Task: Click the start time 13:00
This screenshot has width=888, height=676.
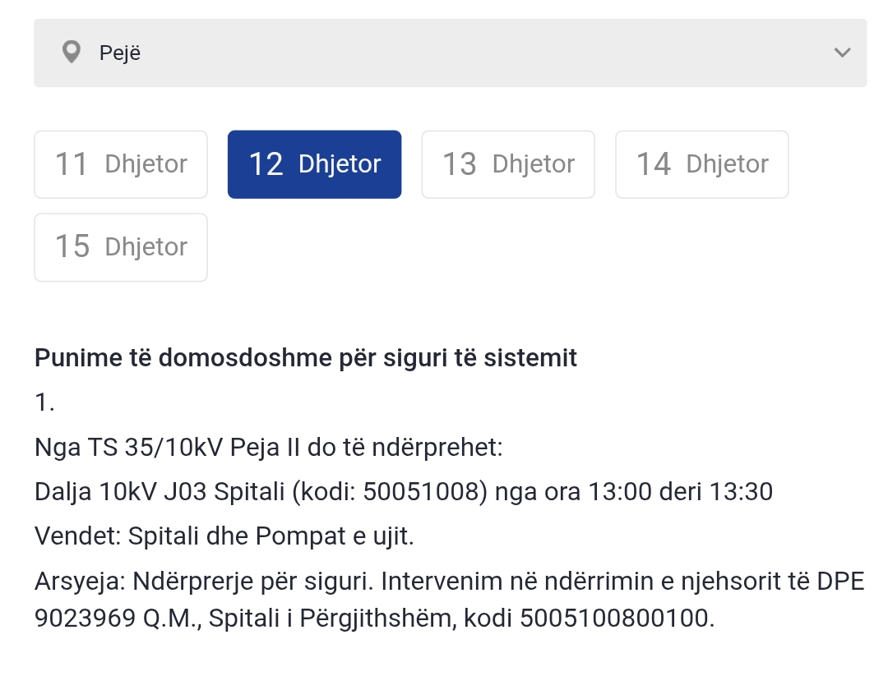Action: pyautogui.click(x=617, y=492)
